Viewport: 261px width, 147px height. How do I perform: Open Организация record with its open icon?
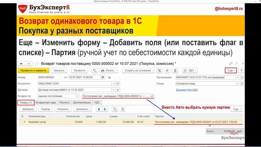click(242, 77)
